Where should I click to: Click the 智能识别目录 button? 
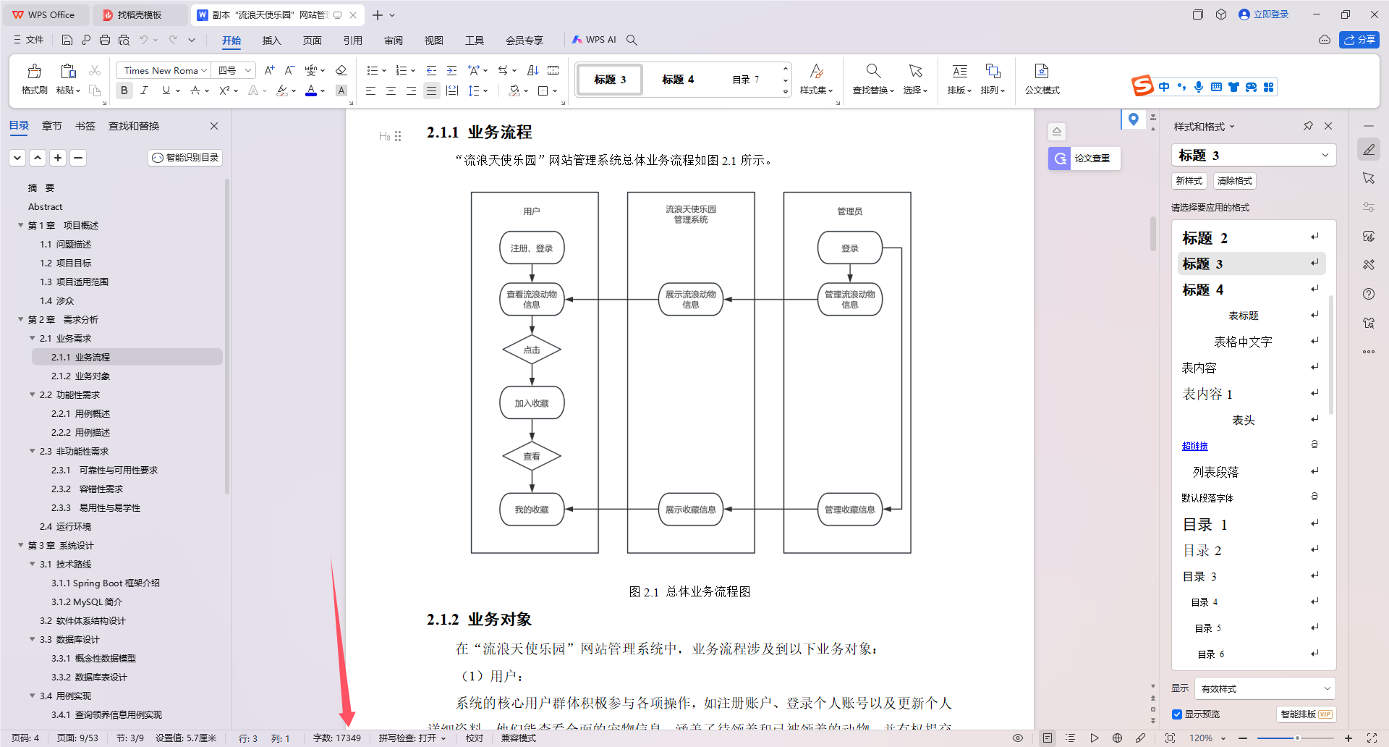pos(185,157)
